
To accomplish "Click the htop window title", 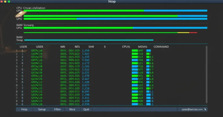I will [x=112, y=1].
